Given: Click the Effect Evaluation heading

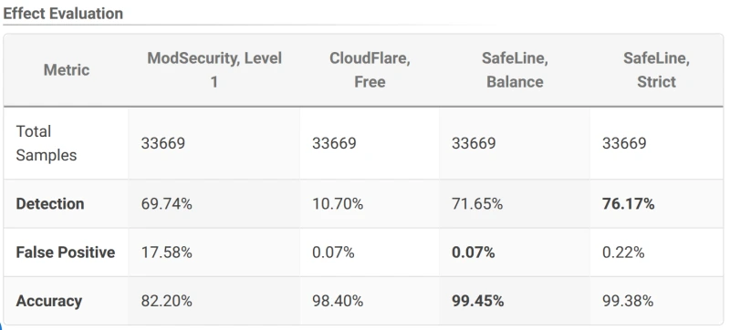Looking at the screenshot, I should click(63, 14).
